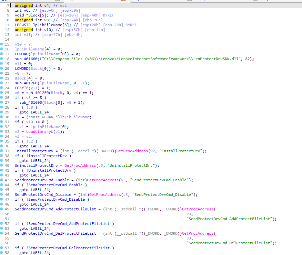Toggle breakpoint dot on line 58

click(x=2, y=252)
